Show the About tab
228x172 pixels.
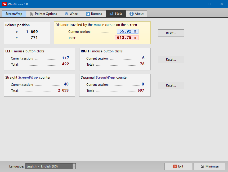[x=136, y=14]
